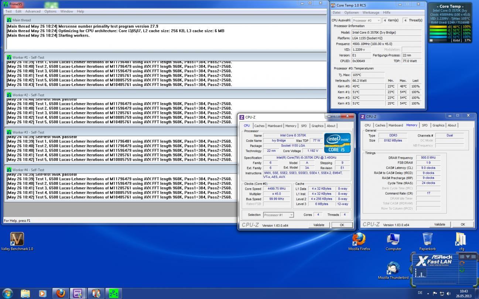The width and height of the screenshot is (479, 299).
Task: Switch to Graphics tab in CPU-Z processor window
Action: coord(318,126)
